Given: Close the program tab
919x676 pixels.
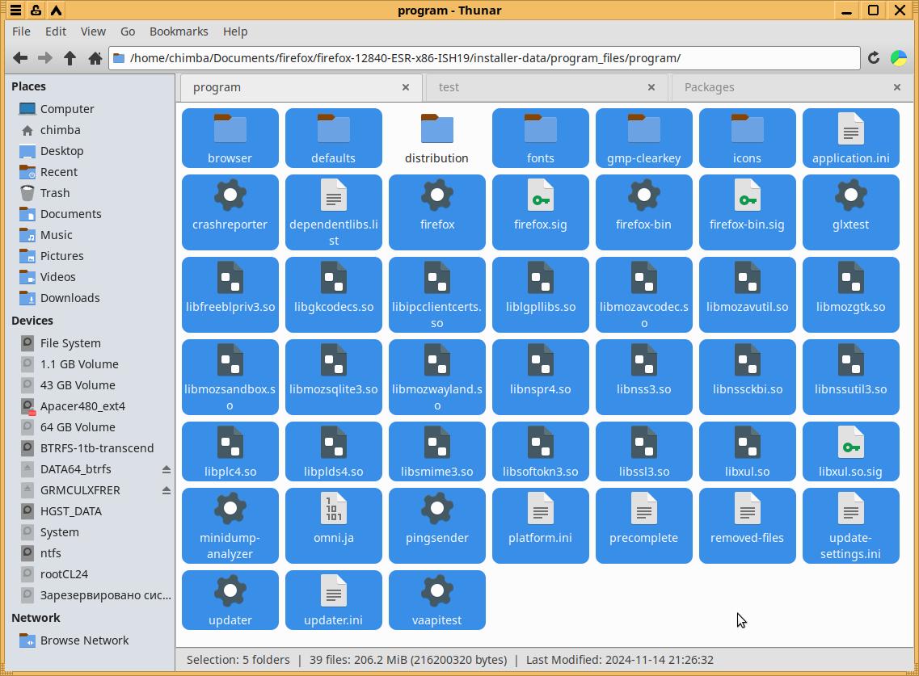Looking at the screenshot, I should coord(406,87).
